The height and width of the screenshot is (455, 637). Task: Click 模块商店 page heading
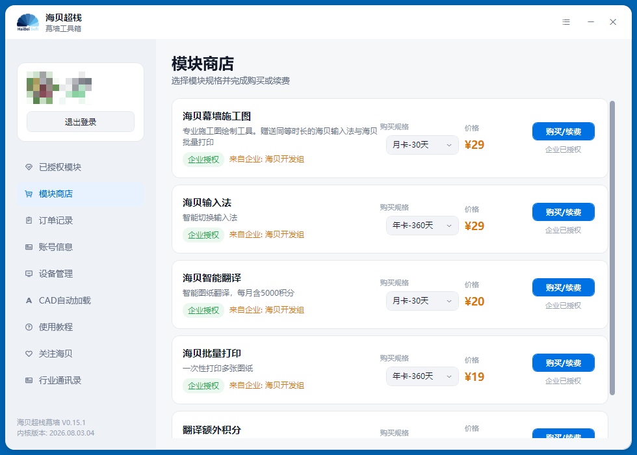[203, 64]
